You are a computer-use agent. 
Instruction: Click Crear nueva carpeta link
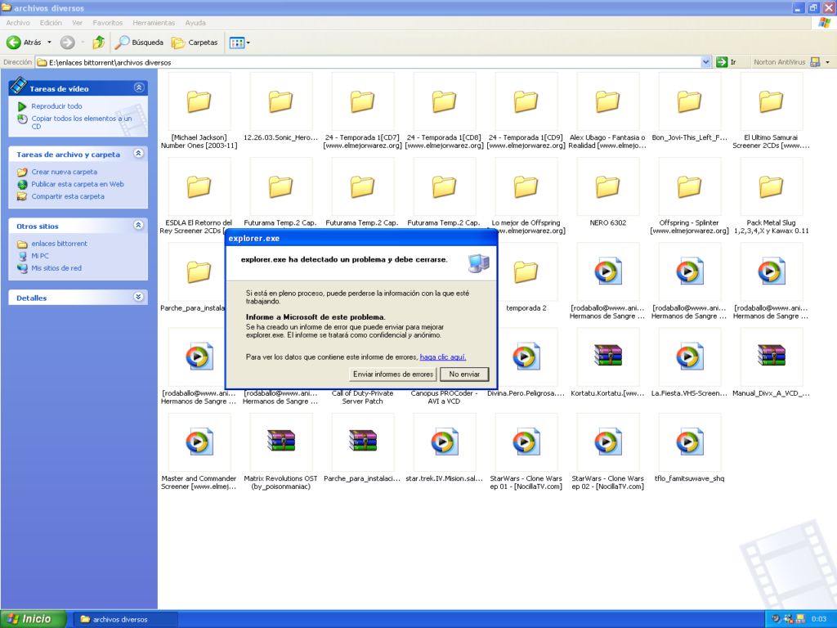[64, 172]
